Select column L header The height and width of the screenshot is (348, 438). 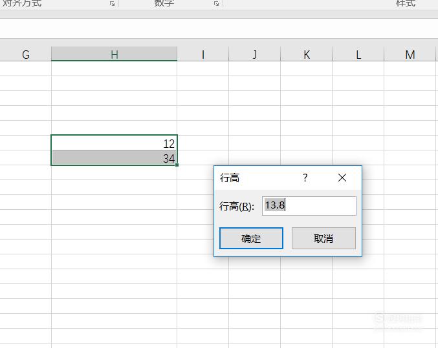coord(358,54)
